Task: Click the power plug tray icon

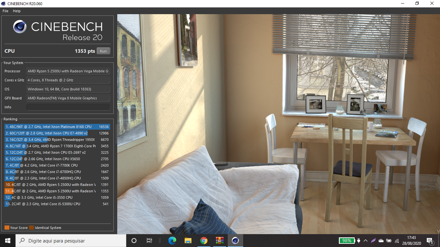Action: coord(359,241)
